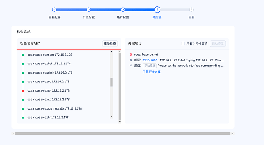This screenshot has height=145, width=264.
Task: Click the 'fail to ping 172.16.2.179' reason text
Action: pyautogui.click(x=192, y=60)
